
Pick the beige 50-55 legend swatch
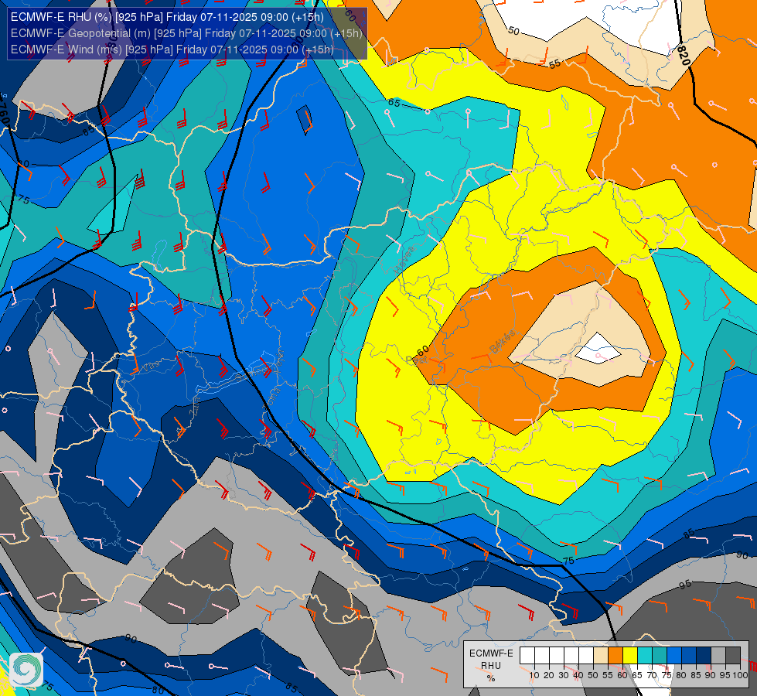[x=601, y=656]
